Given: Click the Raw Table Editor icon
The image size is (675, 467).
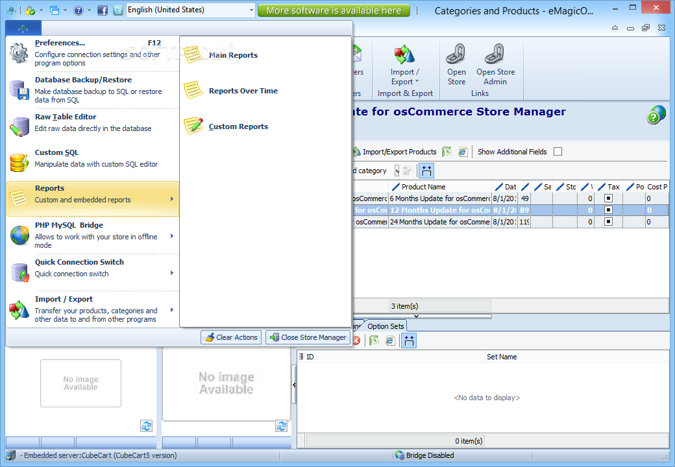Looking at the screenshot, I should click(x=19, y=126).
